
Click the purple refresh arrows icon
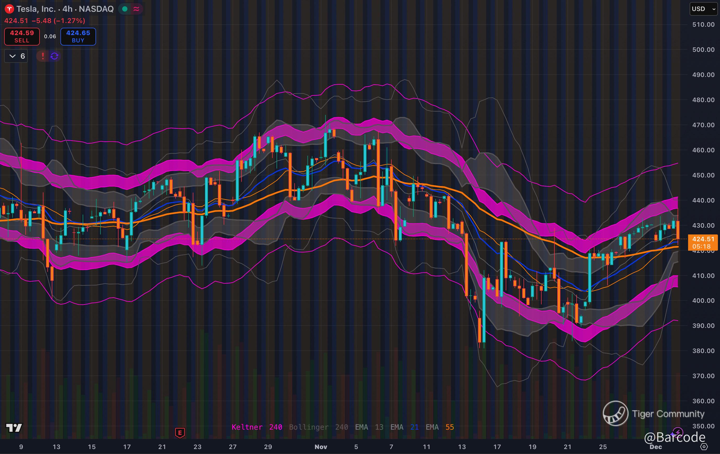[54, 56]
